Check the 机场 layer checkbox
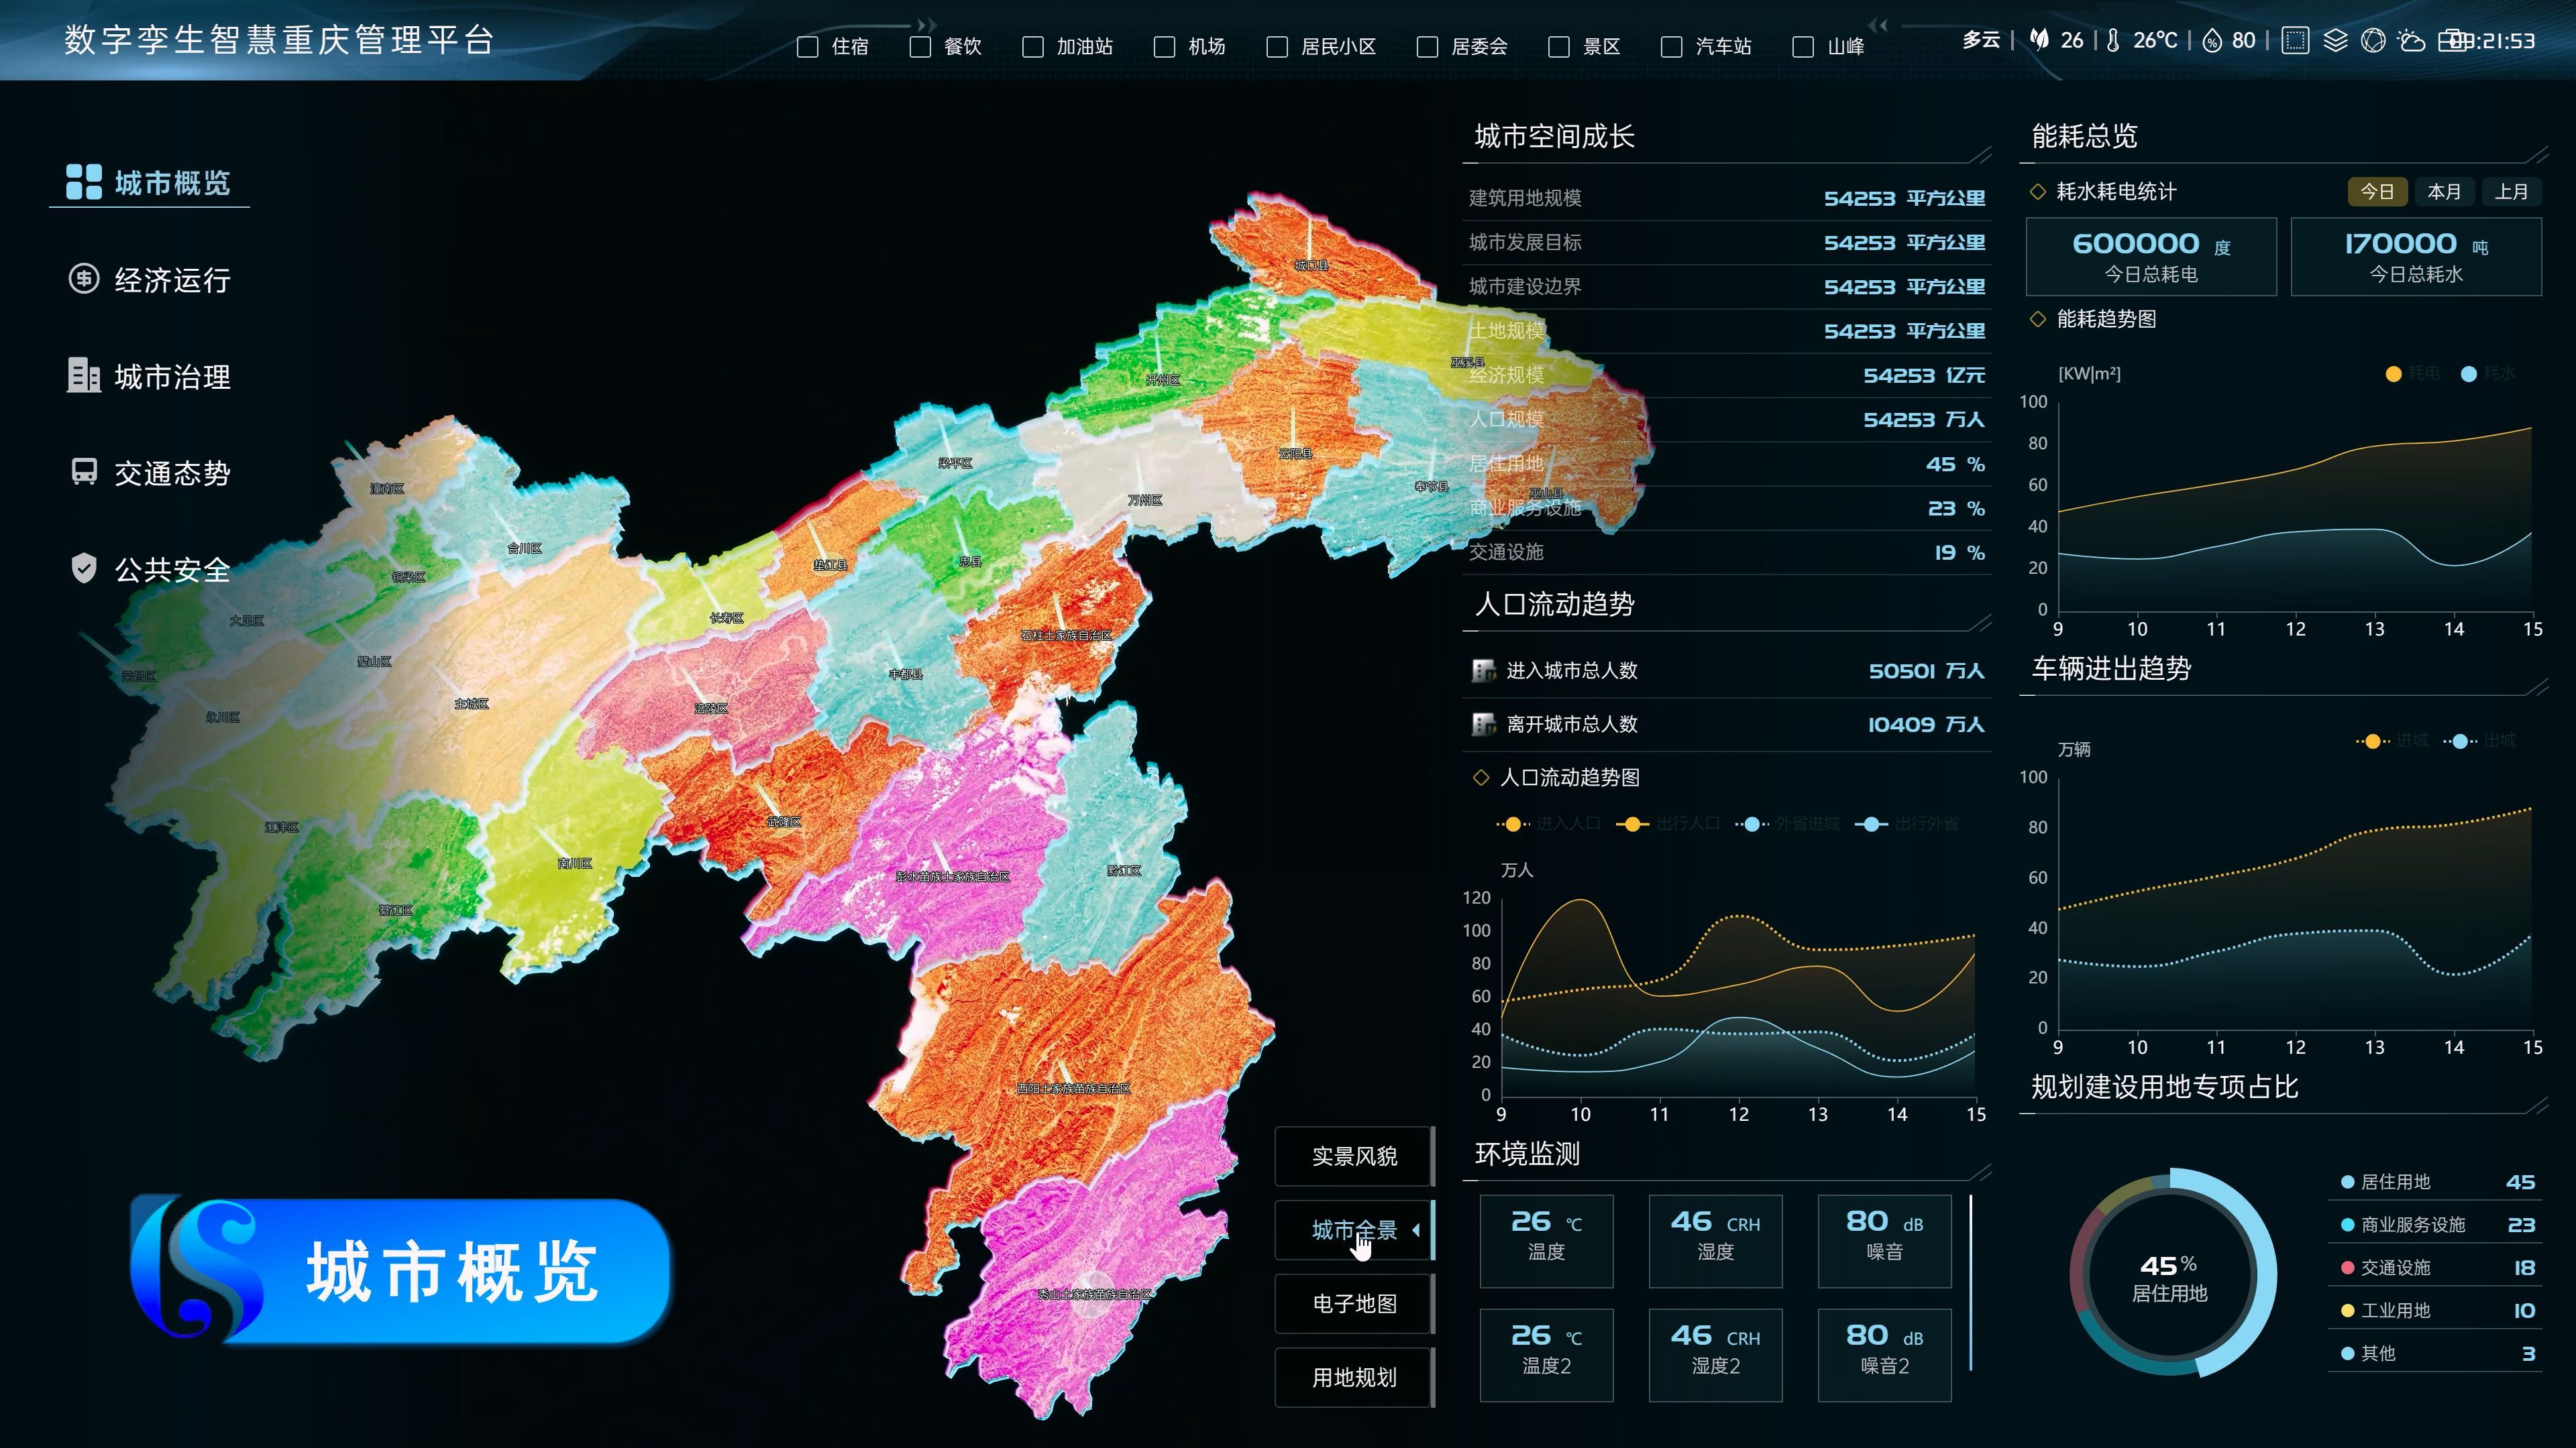 1164,47
